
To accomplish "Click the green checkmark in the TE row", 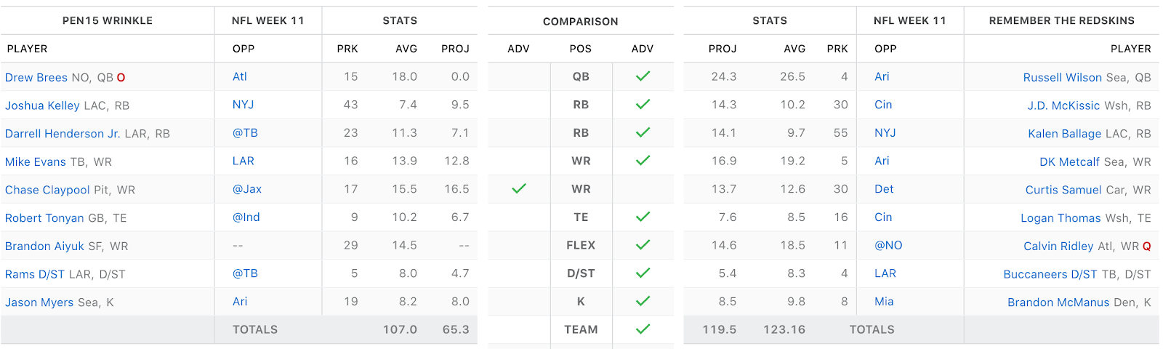I will pyautogui.click(x=643, y=217).
